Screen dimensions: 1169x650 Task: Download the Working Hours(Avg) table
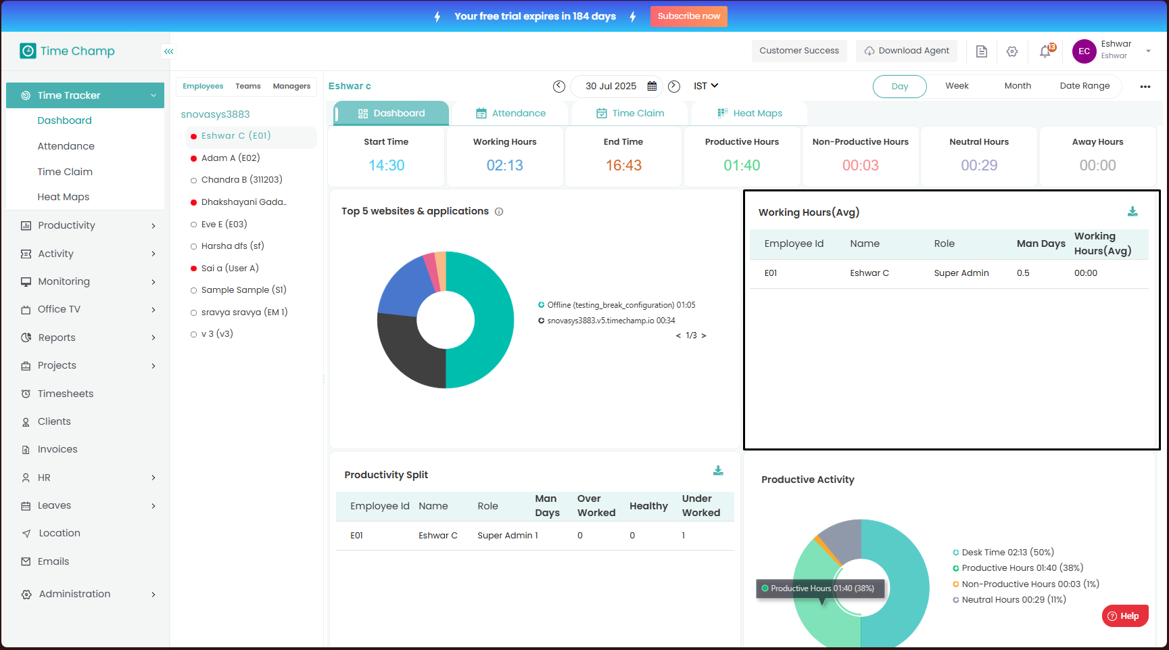pyautogui.click(x=1132, y=212)
